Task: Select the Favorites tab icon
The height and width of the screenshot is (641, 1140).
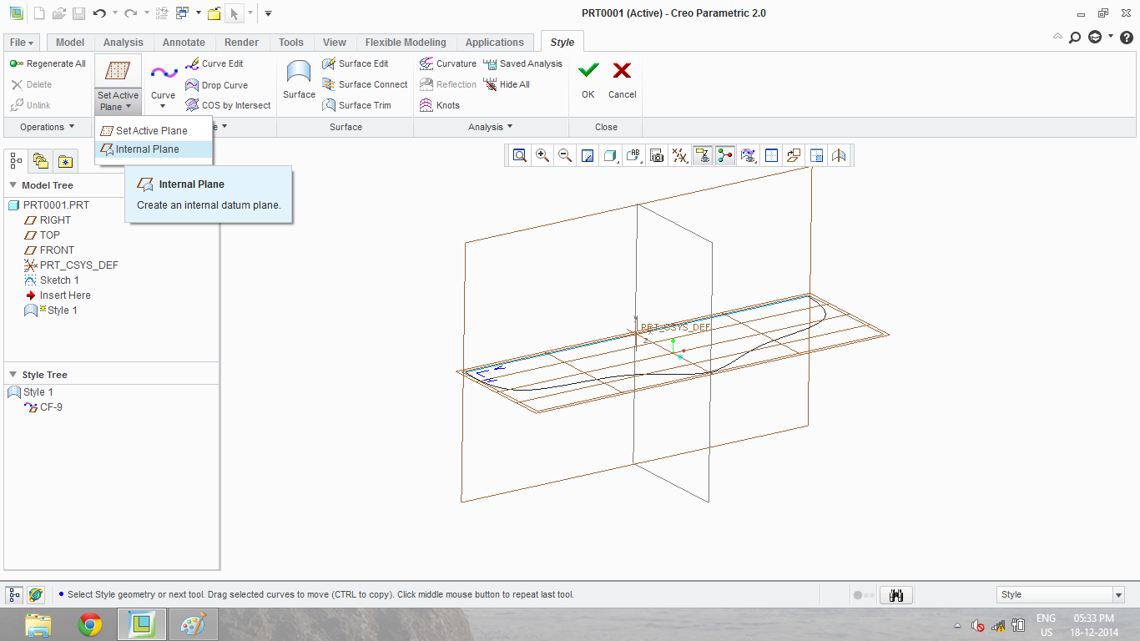Action: click(x=64, y=160)
